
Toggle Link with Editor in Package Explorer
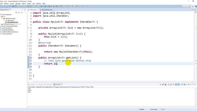tap(19, 12)
